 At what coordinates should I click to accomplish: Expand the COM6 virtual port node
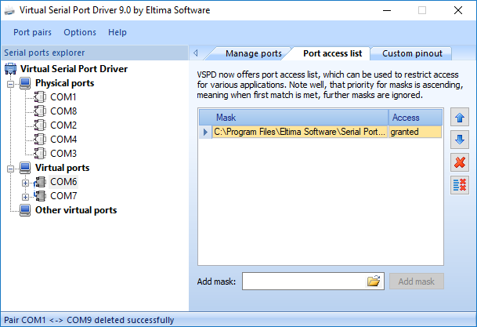(25, 182)
